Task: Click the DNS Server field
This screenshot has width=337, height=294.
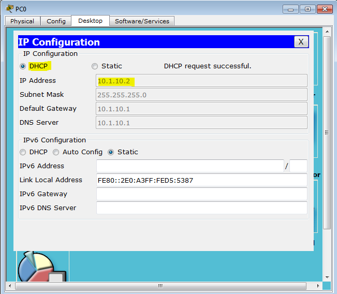Action: [201, 123]
